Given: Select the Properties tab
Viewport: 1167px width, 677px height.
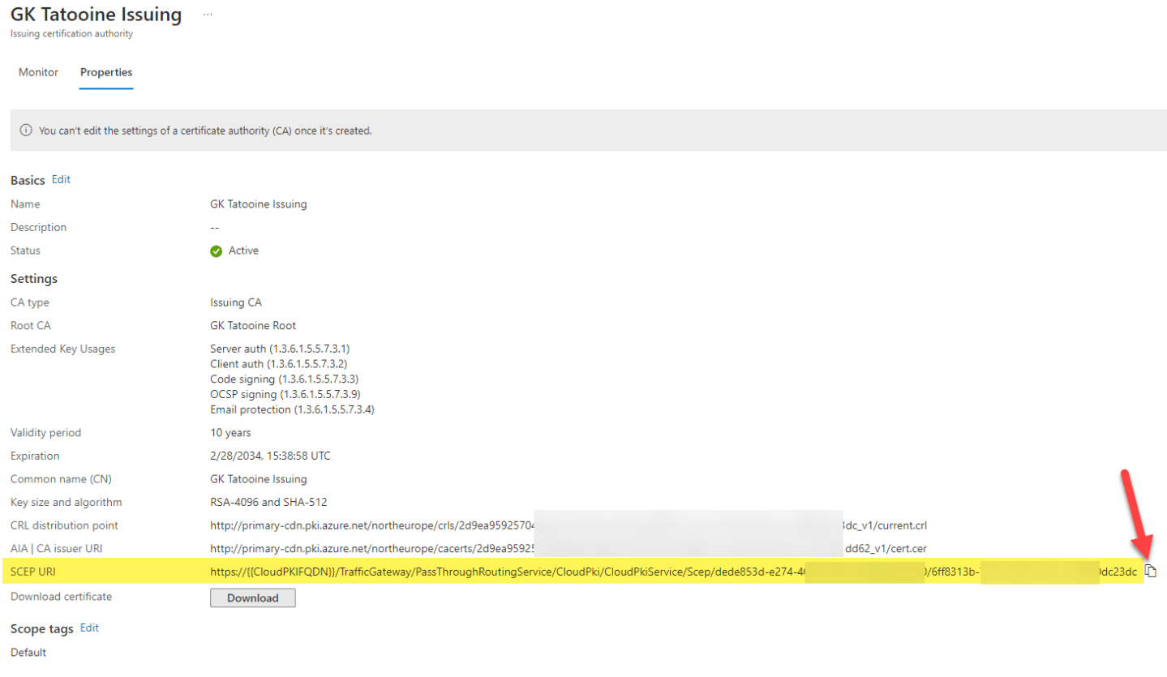Looking at the screenshot, I should tap(105, 72).
